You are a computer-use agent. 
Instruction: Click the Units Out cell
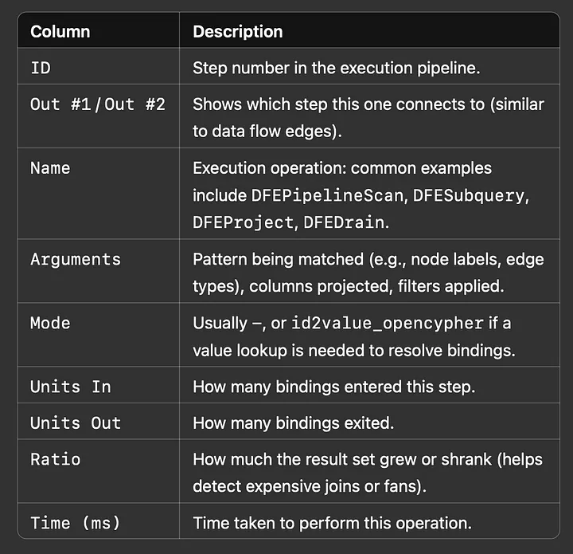99,421
